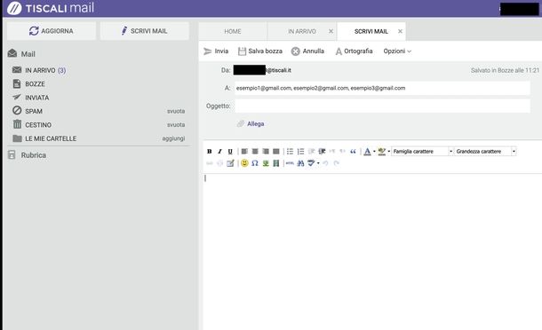Empty CESTINO using svuota link
This screenshot has height=330, width=542.
tap(176, 124)
